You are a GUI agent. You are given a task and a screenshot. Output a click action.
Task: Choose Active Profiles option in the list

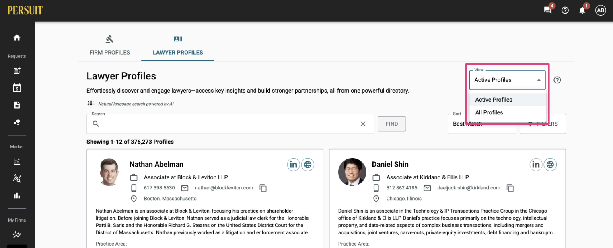508,100
